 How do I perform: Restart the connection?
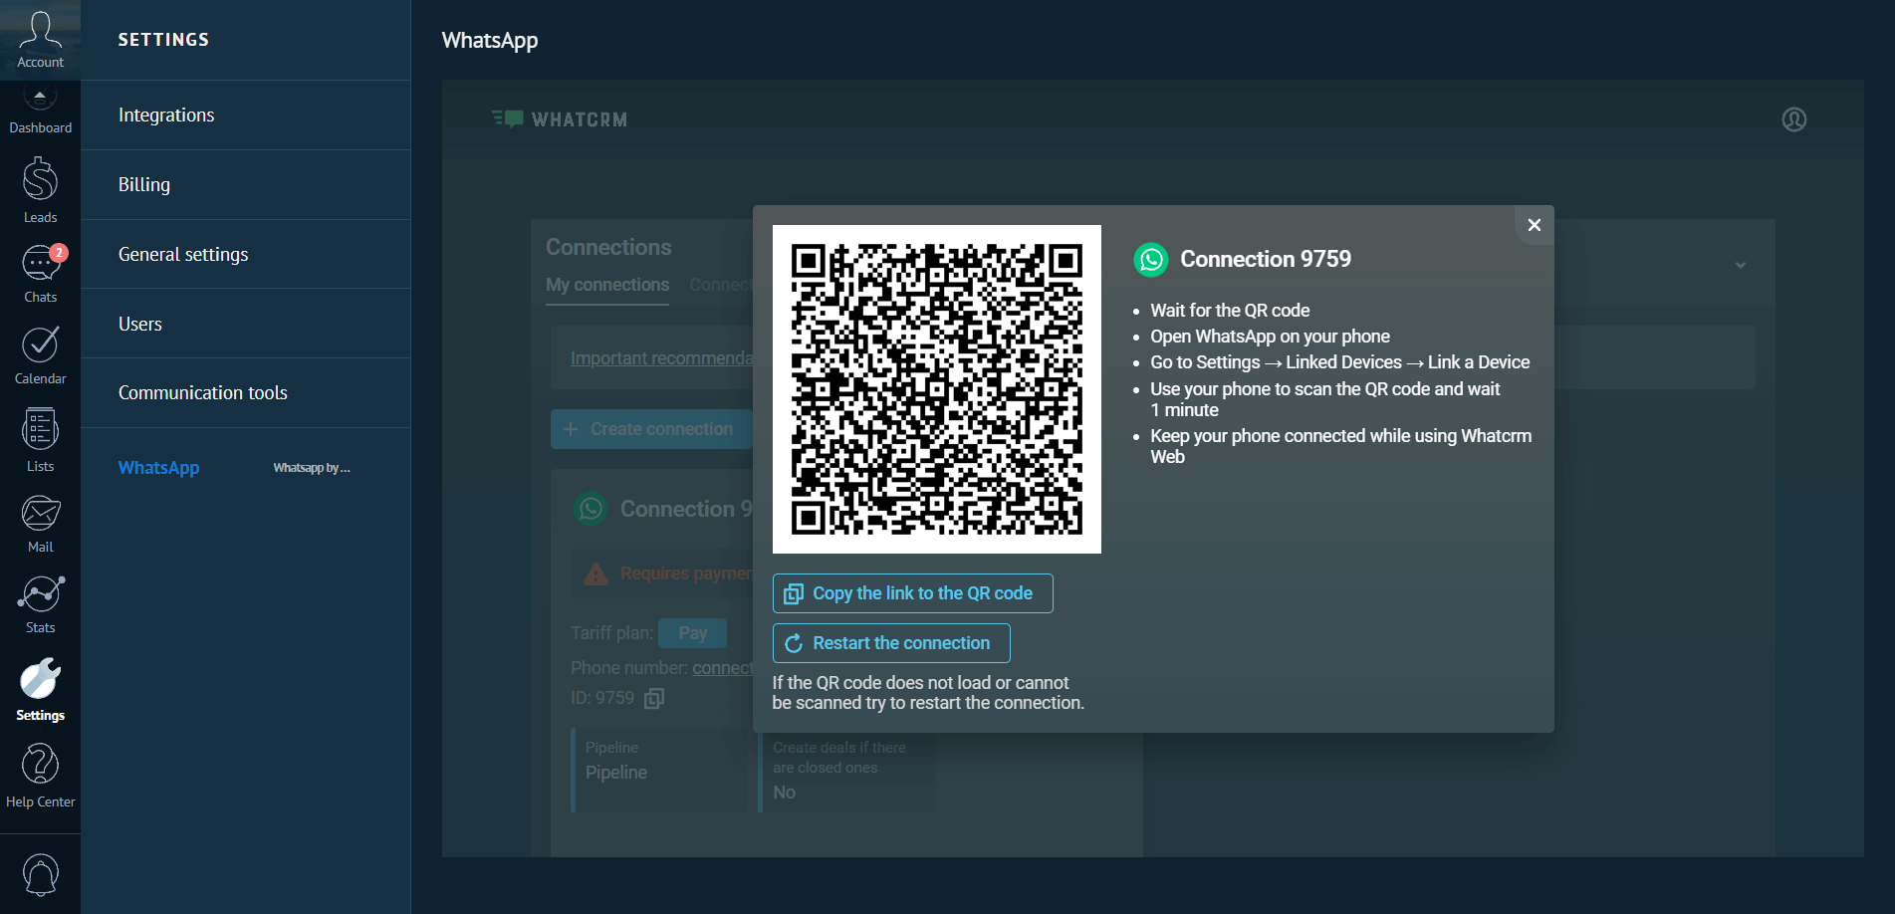(891, 643)
